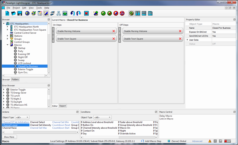Save the project with the floppy disk icon
The image size is (238, 145).
click(x=20, y=13)
